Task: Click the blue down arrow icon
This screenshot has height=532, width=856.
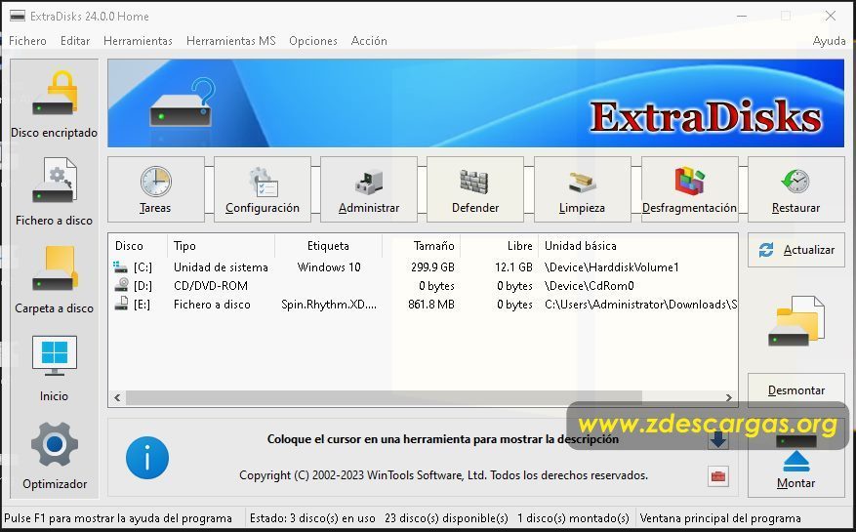Action: pyautogui.click(x=717, y=439)
